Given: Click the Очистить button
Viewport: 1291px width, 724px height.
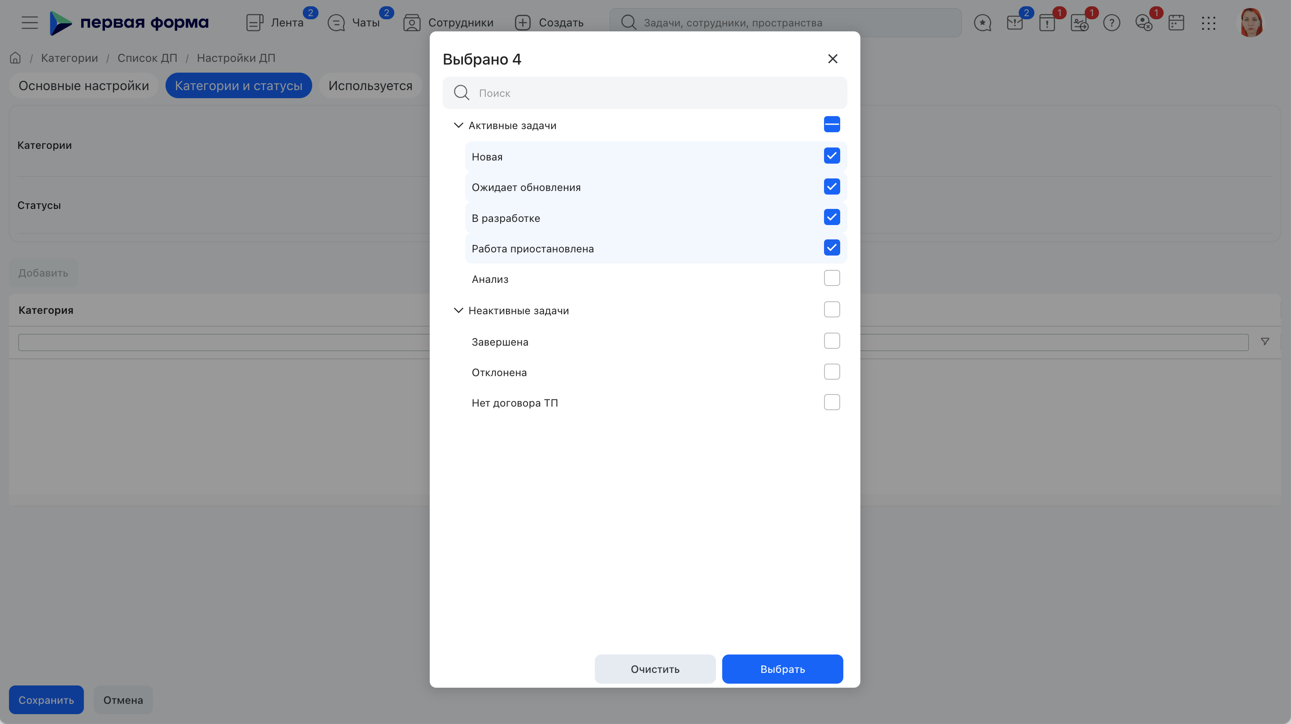Looking at the screenshot, I should tap(655, 669).
